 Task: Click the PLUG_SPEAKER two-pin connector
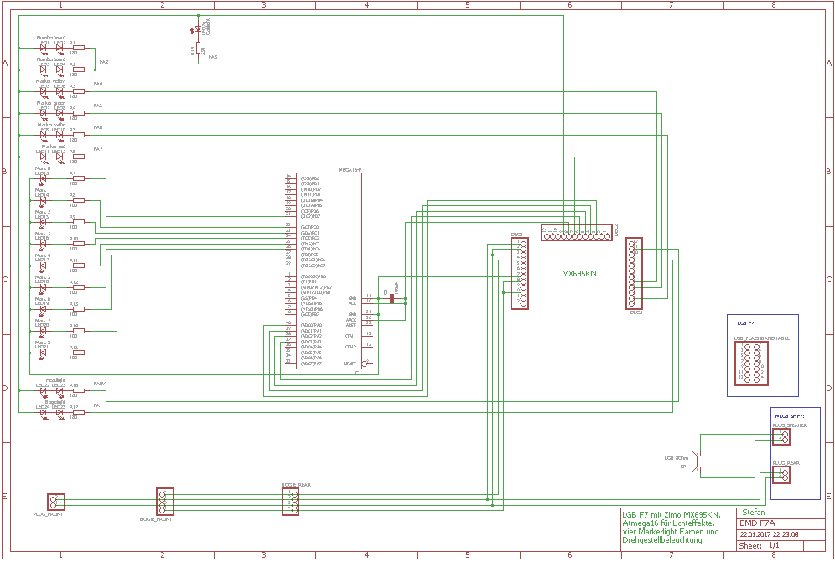(781, 437)
